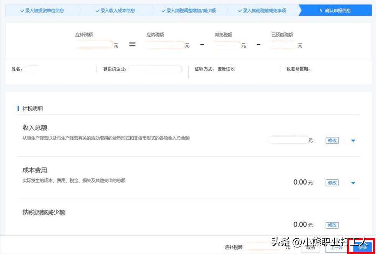Expand the 成本费用 detail section
Image resolution: width=376 pixels, height=254 pixels.
(x=353, y=183)
